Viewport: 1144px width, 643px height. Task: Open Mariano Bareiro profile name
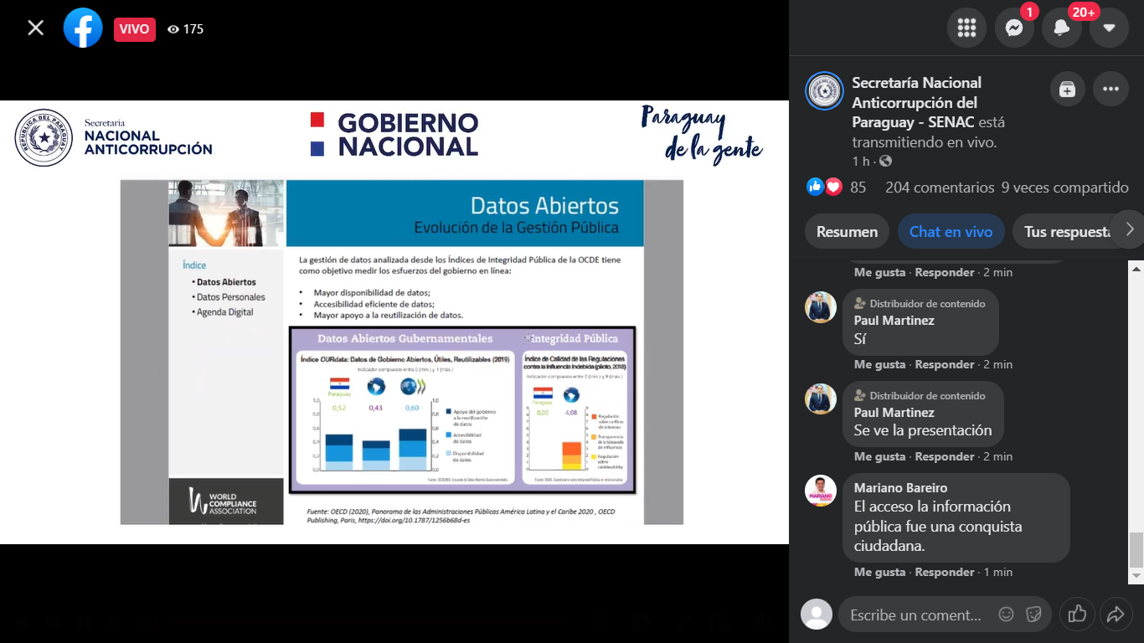click(900, 487)
